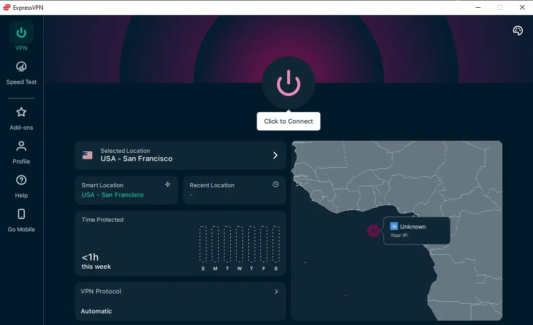Click the Automatic protocol value
Viewport: 533px width, 325px height.
click(x=96, y=311)
